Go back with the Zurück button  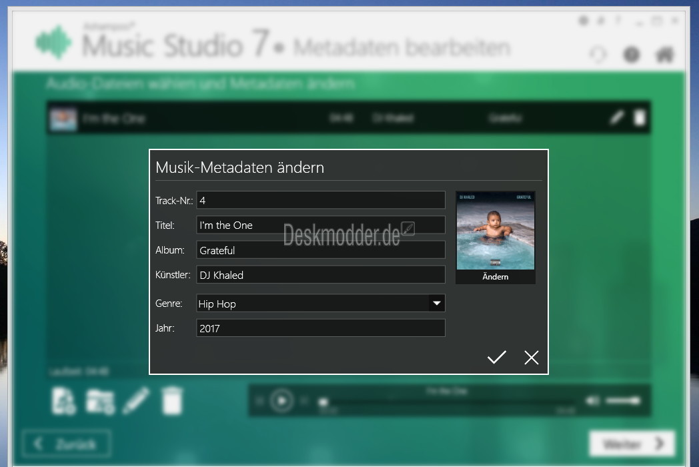(x=66, y=444)
